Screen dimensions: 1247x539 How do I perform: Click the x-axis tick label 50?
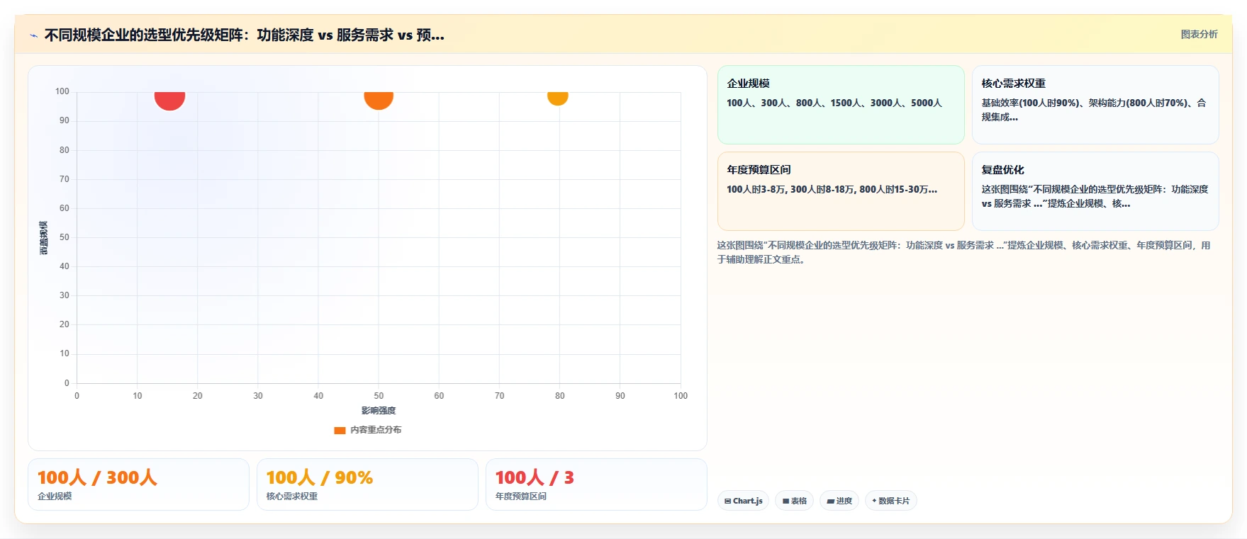(x=379, y=396)
